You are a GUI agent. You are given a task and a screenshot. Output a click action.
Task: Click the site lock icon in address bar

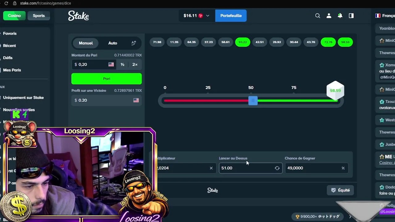(15, 3)
